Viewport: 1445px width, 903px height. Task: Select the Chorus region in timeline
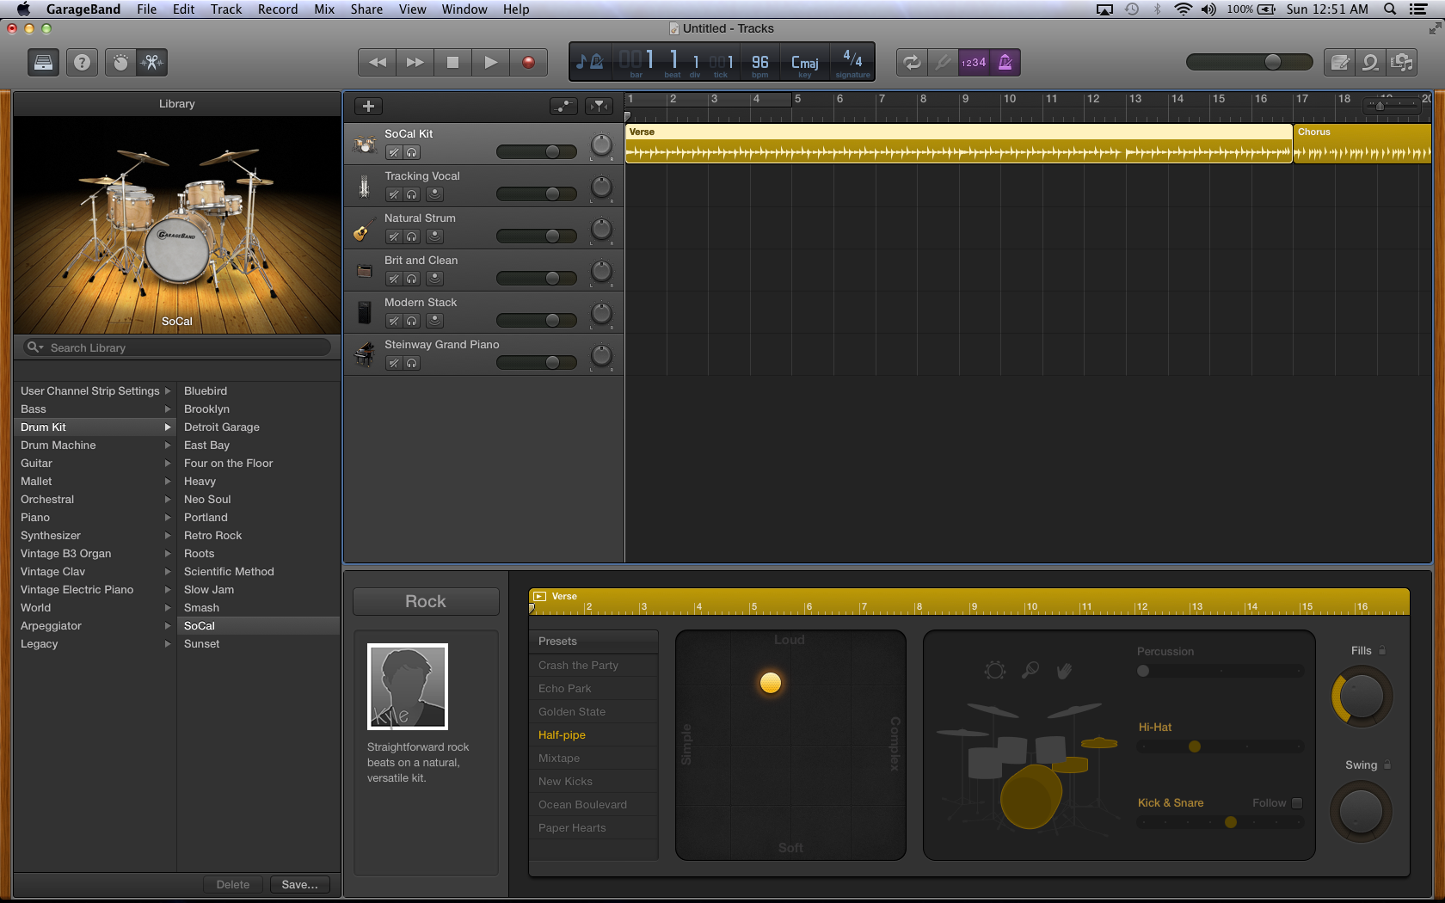tap(1362, 144)
